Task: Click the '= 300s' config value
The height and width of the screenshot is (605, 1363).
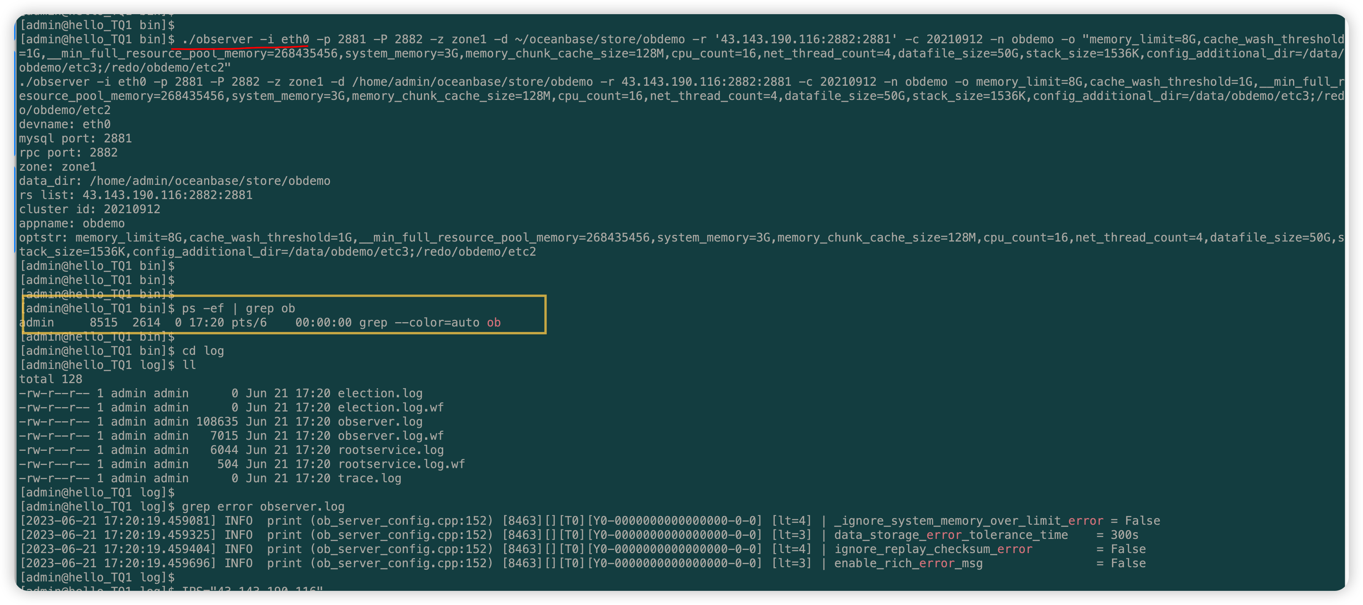Action: 1117,535
